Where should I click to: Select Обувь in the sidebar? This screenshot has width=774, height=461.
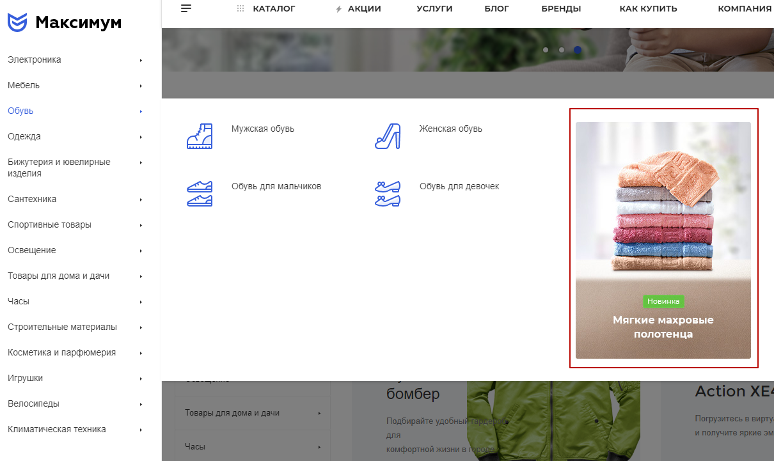coord(20,111)
